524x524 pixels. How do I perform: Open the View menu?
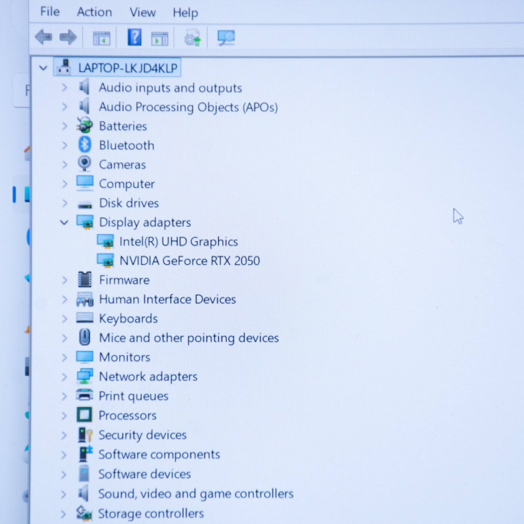pos(143,12)
